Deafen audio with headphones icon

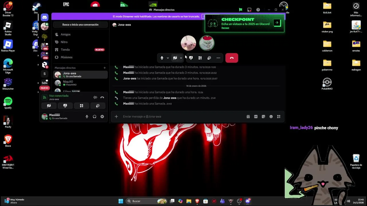(94, 116)
